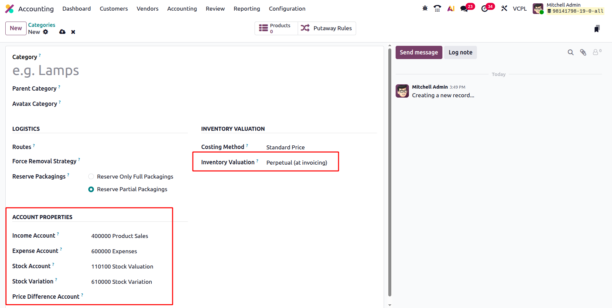This screenshot has width=612, height=308.
Task: Click the debug bug icon in navbar
Action: [x=425, y=8]
